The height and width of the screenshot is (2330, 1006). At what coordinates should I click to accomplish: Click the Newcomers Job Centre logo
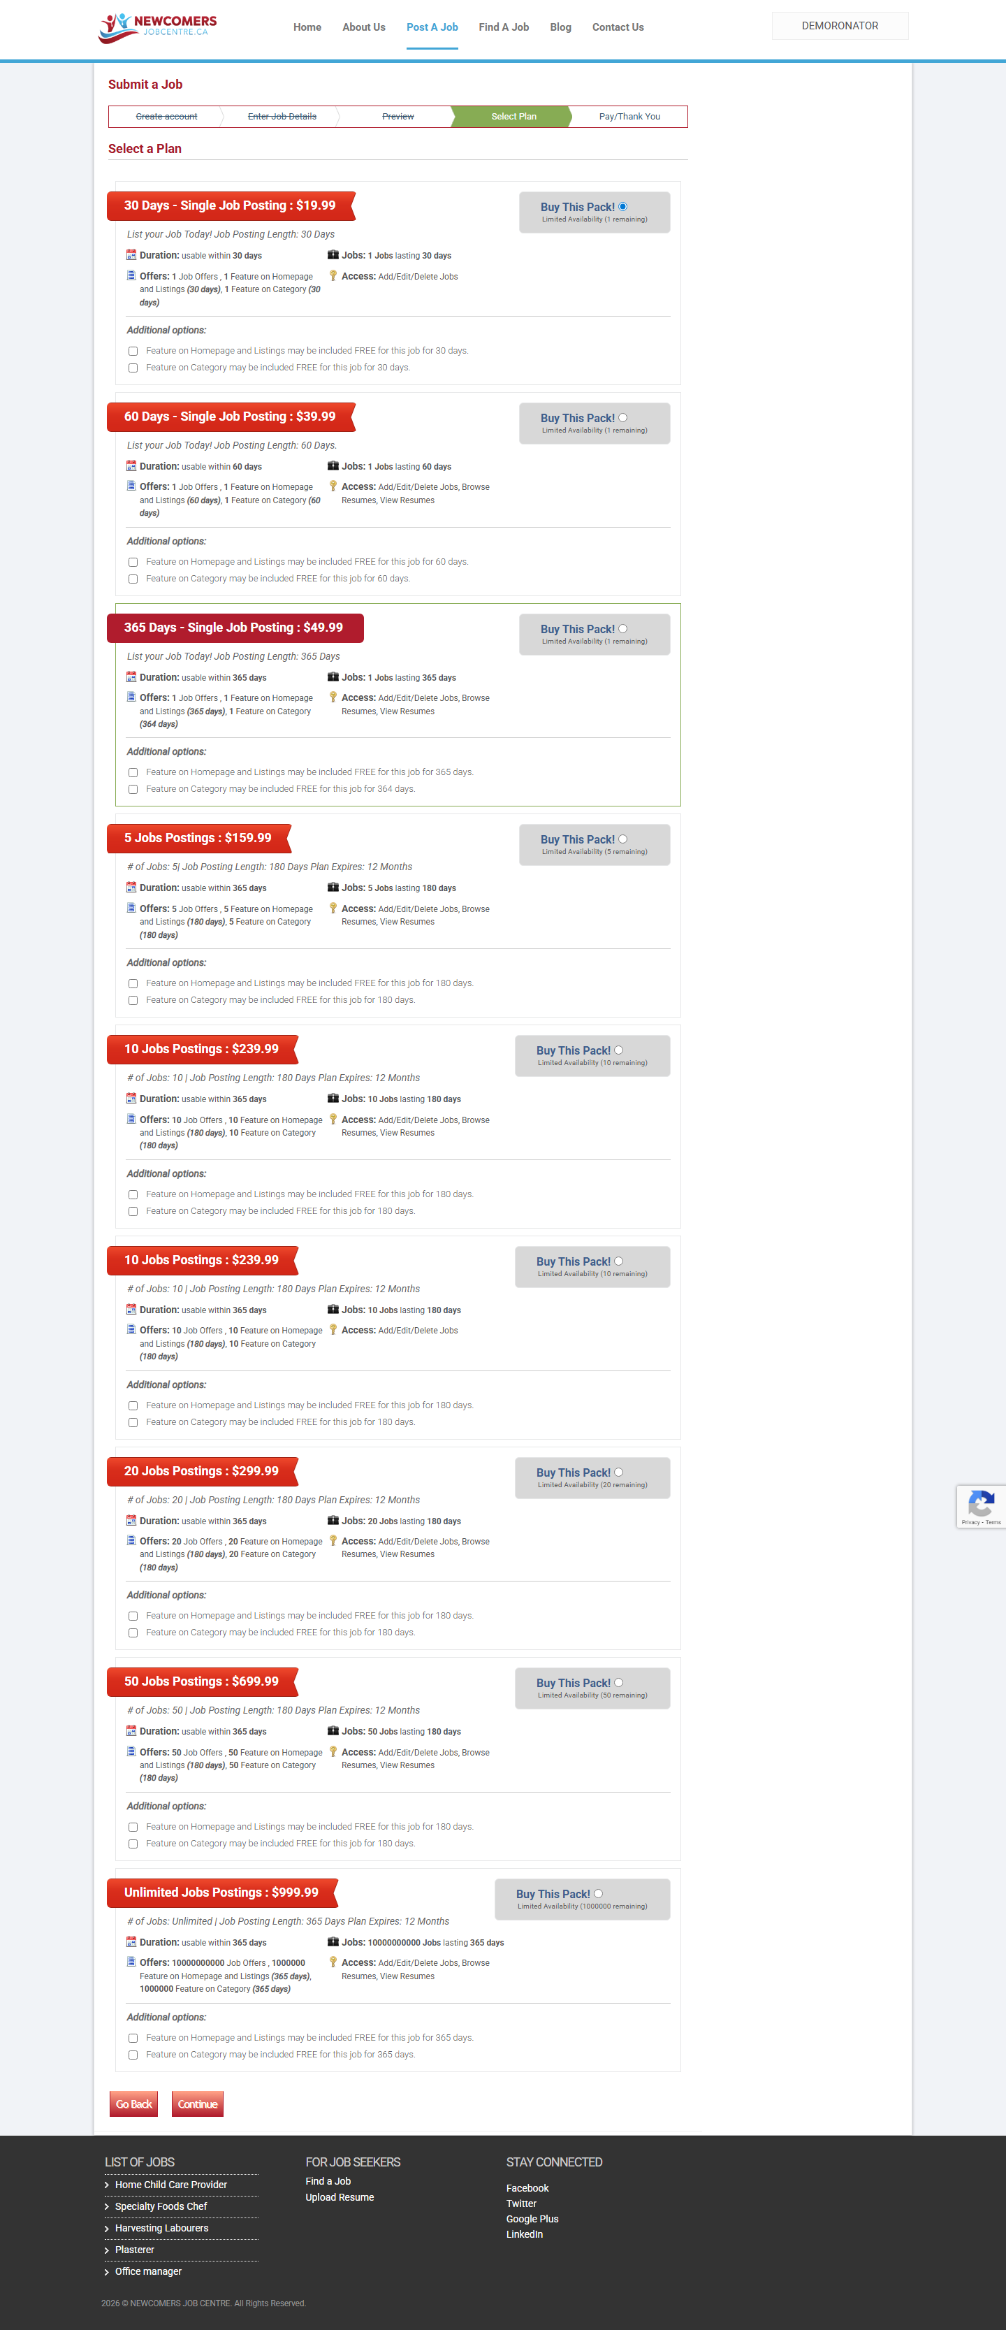click(157, 27)
